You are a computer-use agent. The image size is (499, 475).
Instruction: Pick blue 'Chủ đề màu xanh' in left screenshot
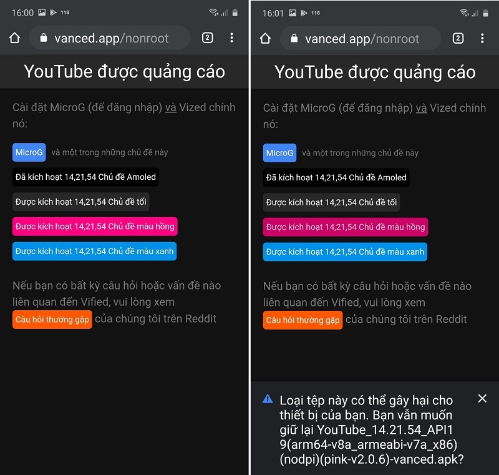[95, 251]
